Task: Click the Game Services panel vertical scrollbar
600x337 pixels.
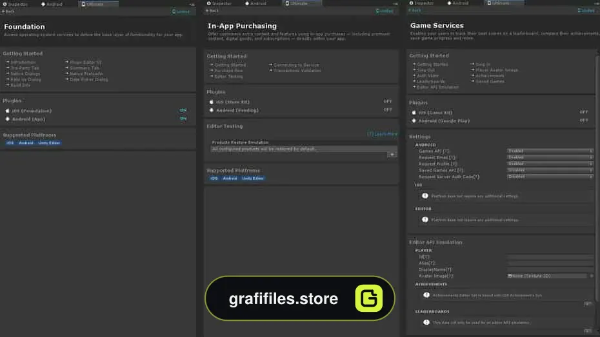Action: pyautogui.click(x=597, y=178)
